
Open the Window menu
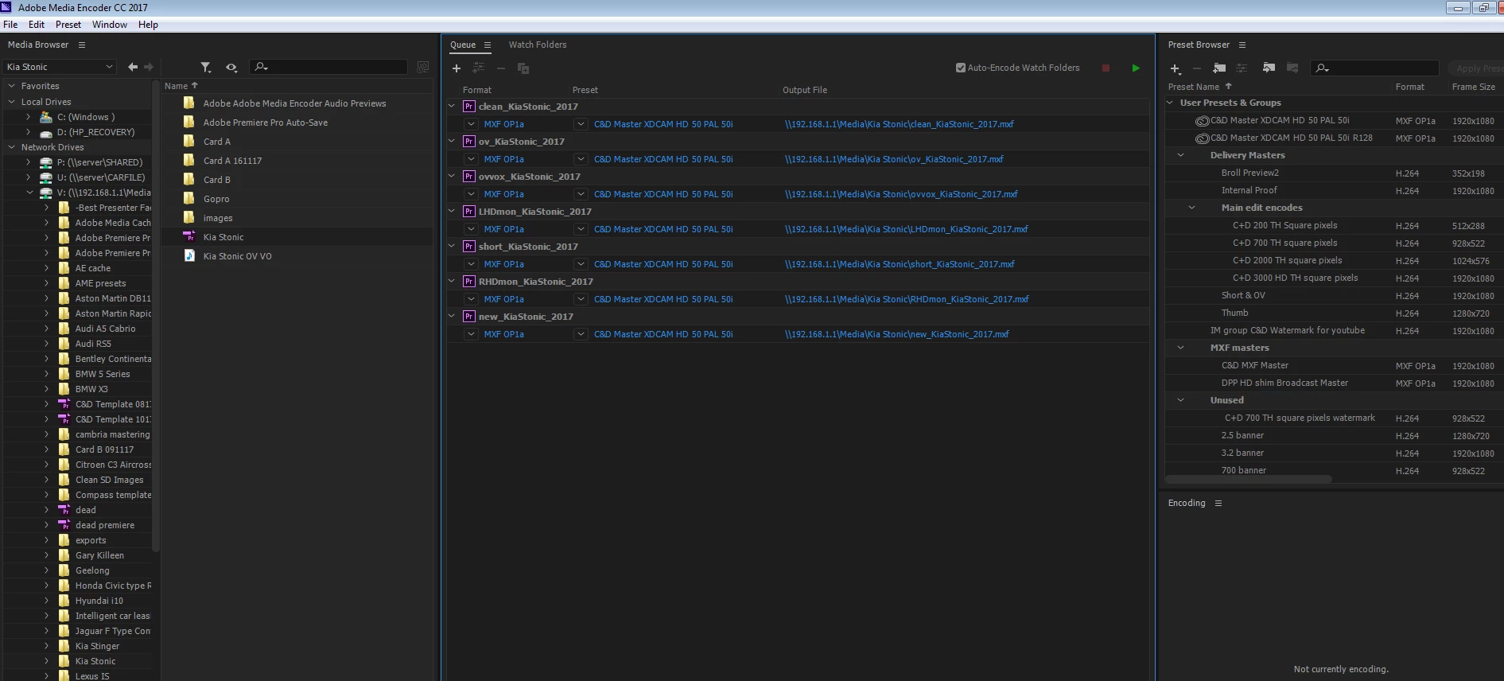coord(110,25)
